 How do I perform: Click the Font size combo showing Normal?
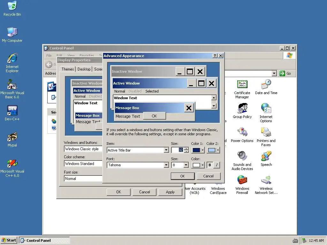(83, 179)
